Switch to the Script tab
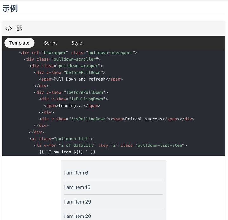The image size is (228, 220). (50, 43)
